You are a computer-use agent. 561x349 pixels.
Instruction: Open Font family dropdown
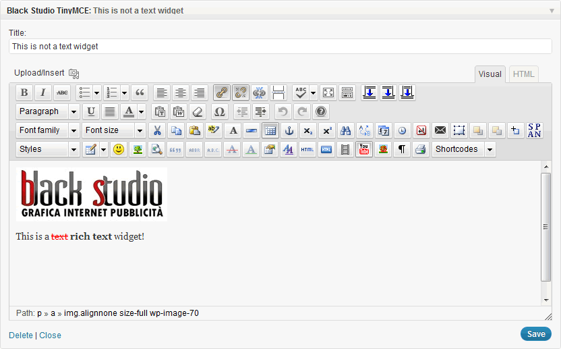pyautogui.click(x=47, y=130)
